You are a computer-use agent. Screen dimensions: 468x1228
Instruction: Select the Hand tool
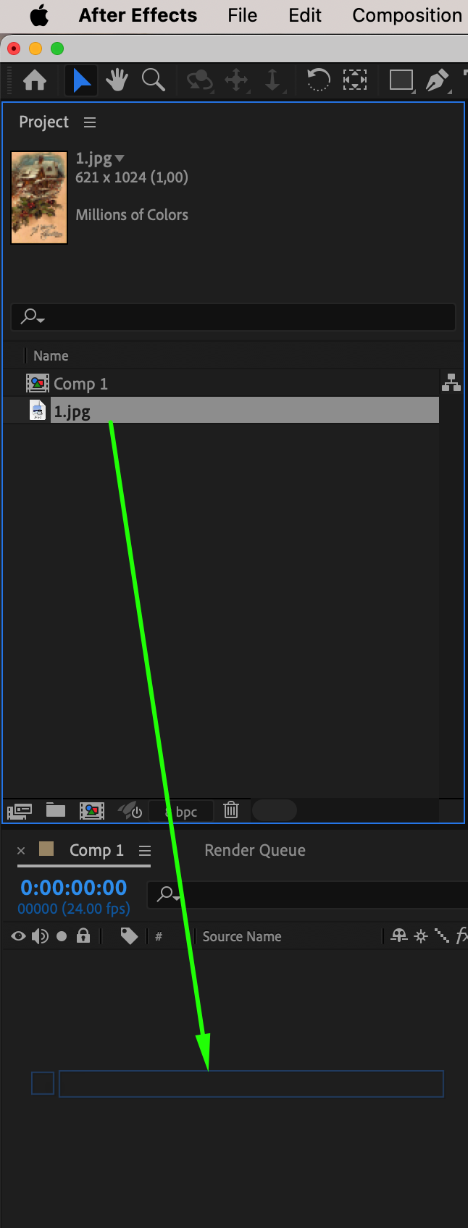(x=117, y=80)
